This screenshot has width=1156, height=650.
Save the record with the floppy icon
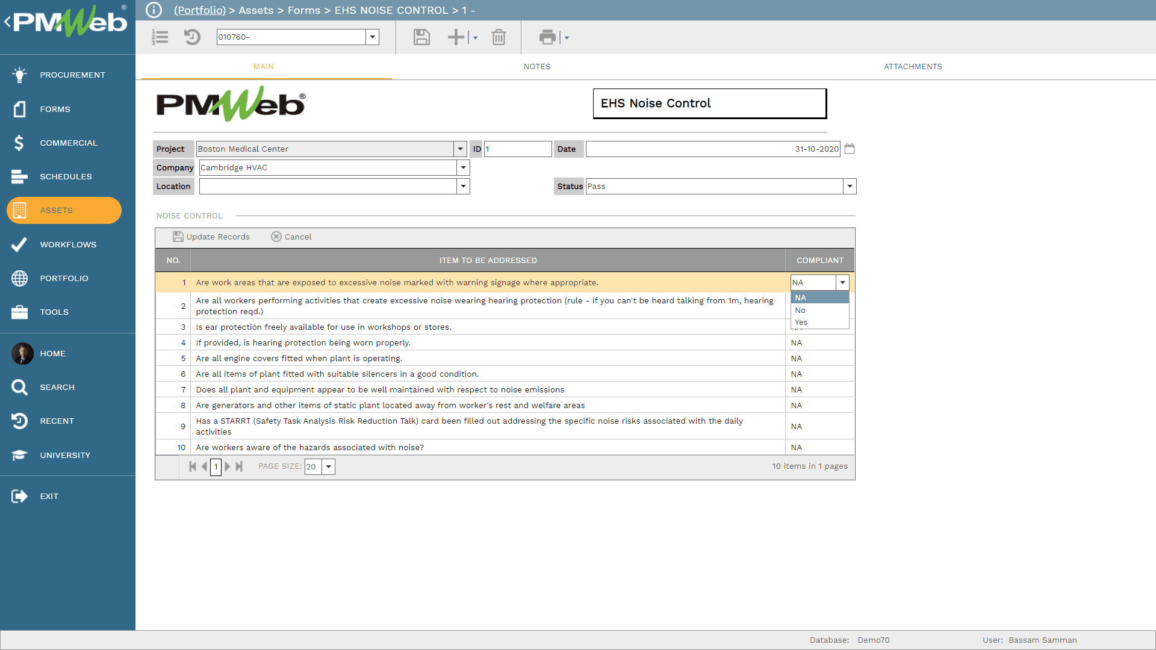(421, 37)
